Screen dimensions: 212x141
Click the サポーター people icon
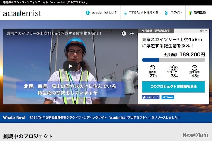[x=174, y=68]
